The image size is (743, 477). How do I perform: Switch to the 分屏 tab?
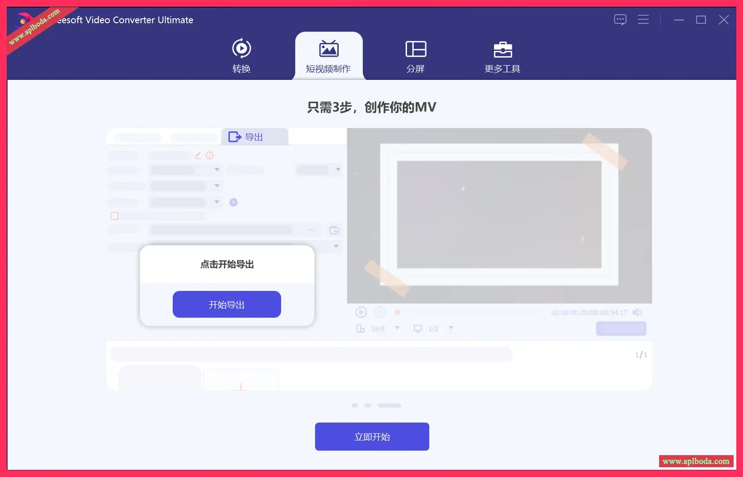tap(415, 57)
